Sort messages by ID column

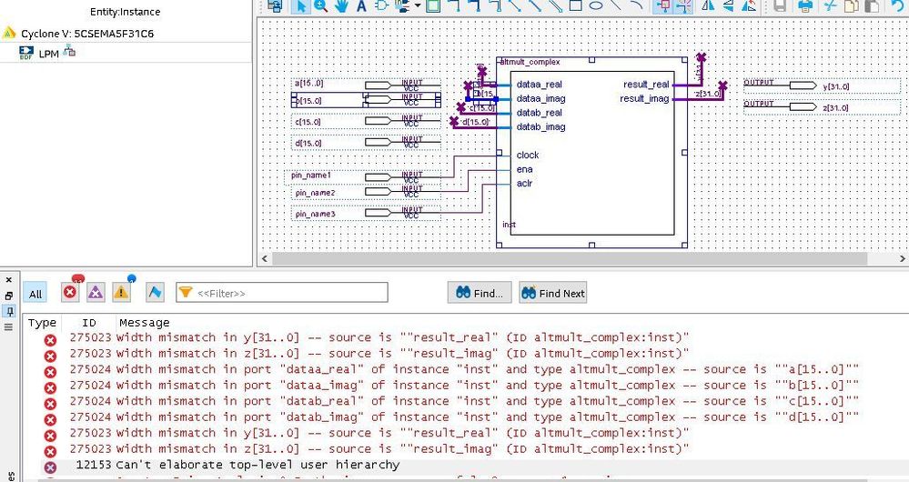88,323
